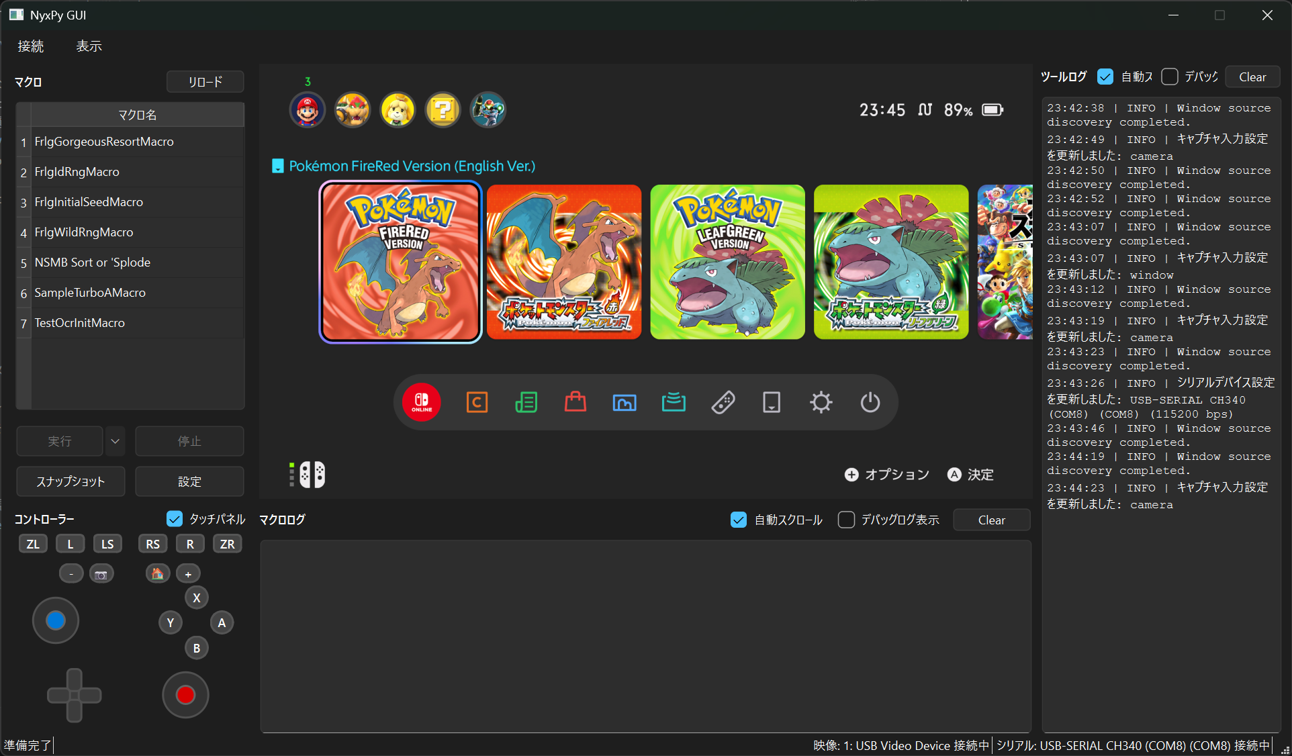Viewport: 1292px width, 756px height.
Task: Open the Album picture icon
Action: pos(625,402)
